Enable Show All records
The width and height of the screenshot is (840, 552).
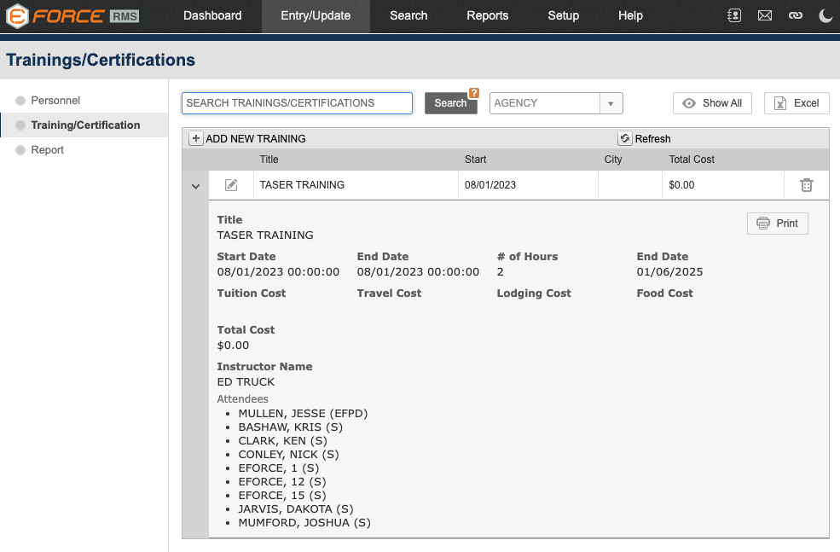[712, 102]
